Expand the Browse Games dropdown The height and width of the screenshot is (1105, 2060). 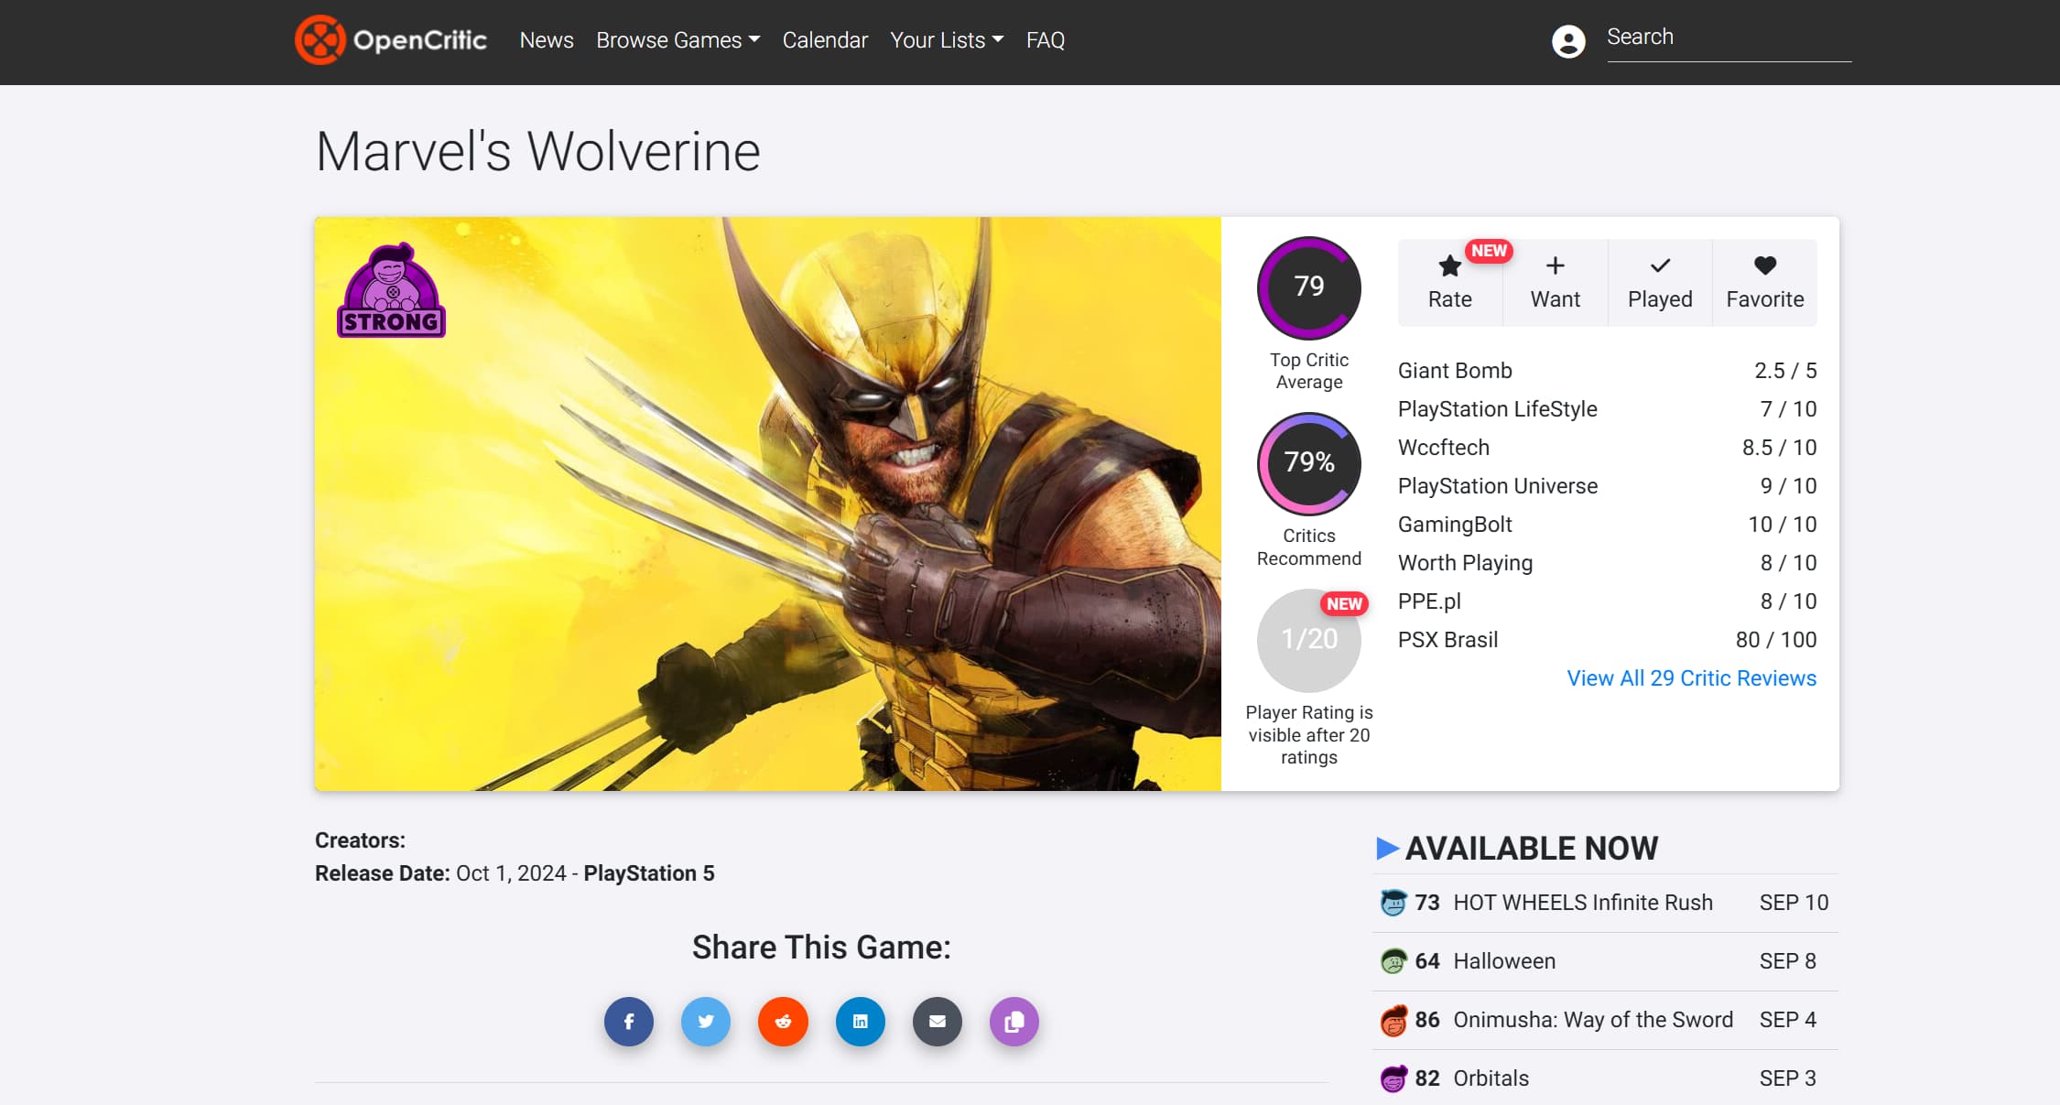(x=678, y=40)
